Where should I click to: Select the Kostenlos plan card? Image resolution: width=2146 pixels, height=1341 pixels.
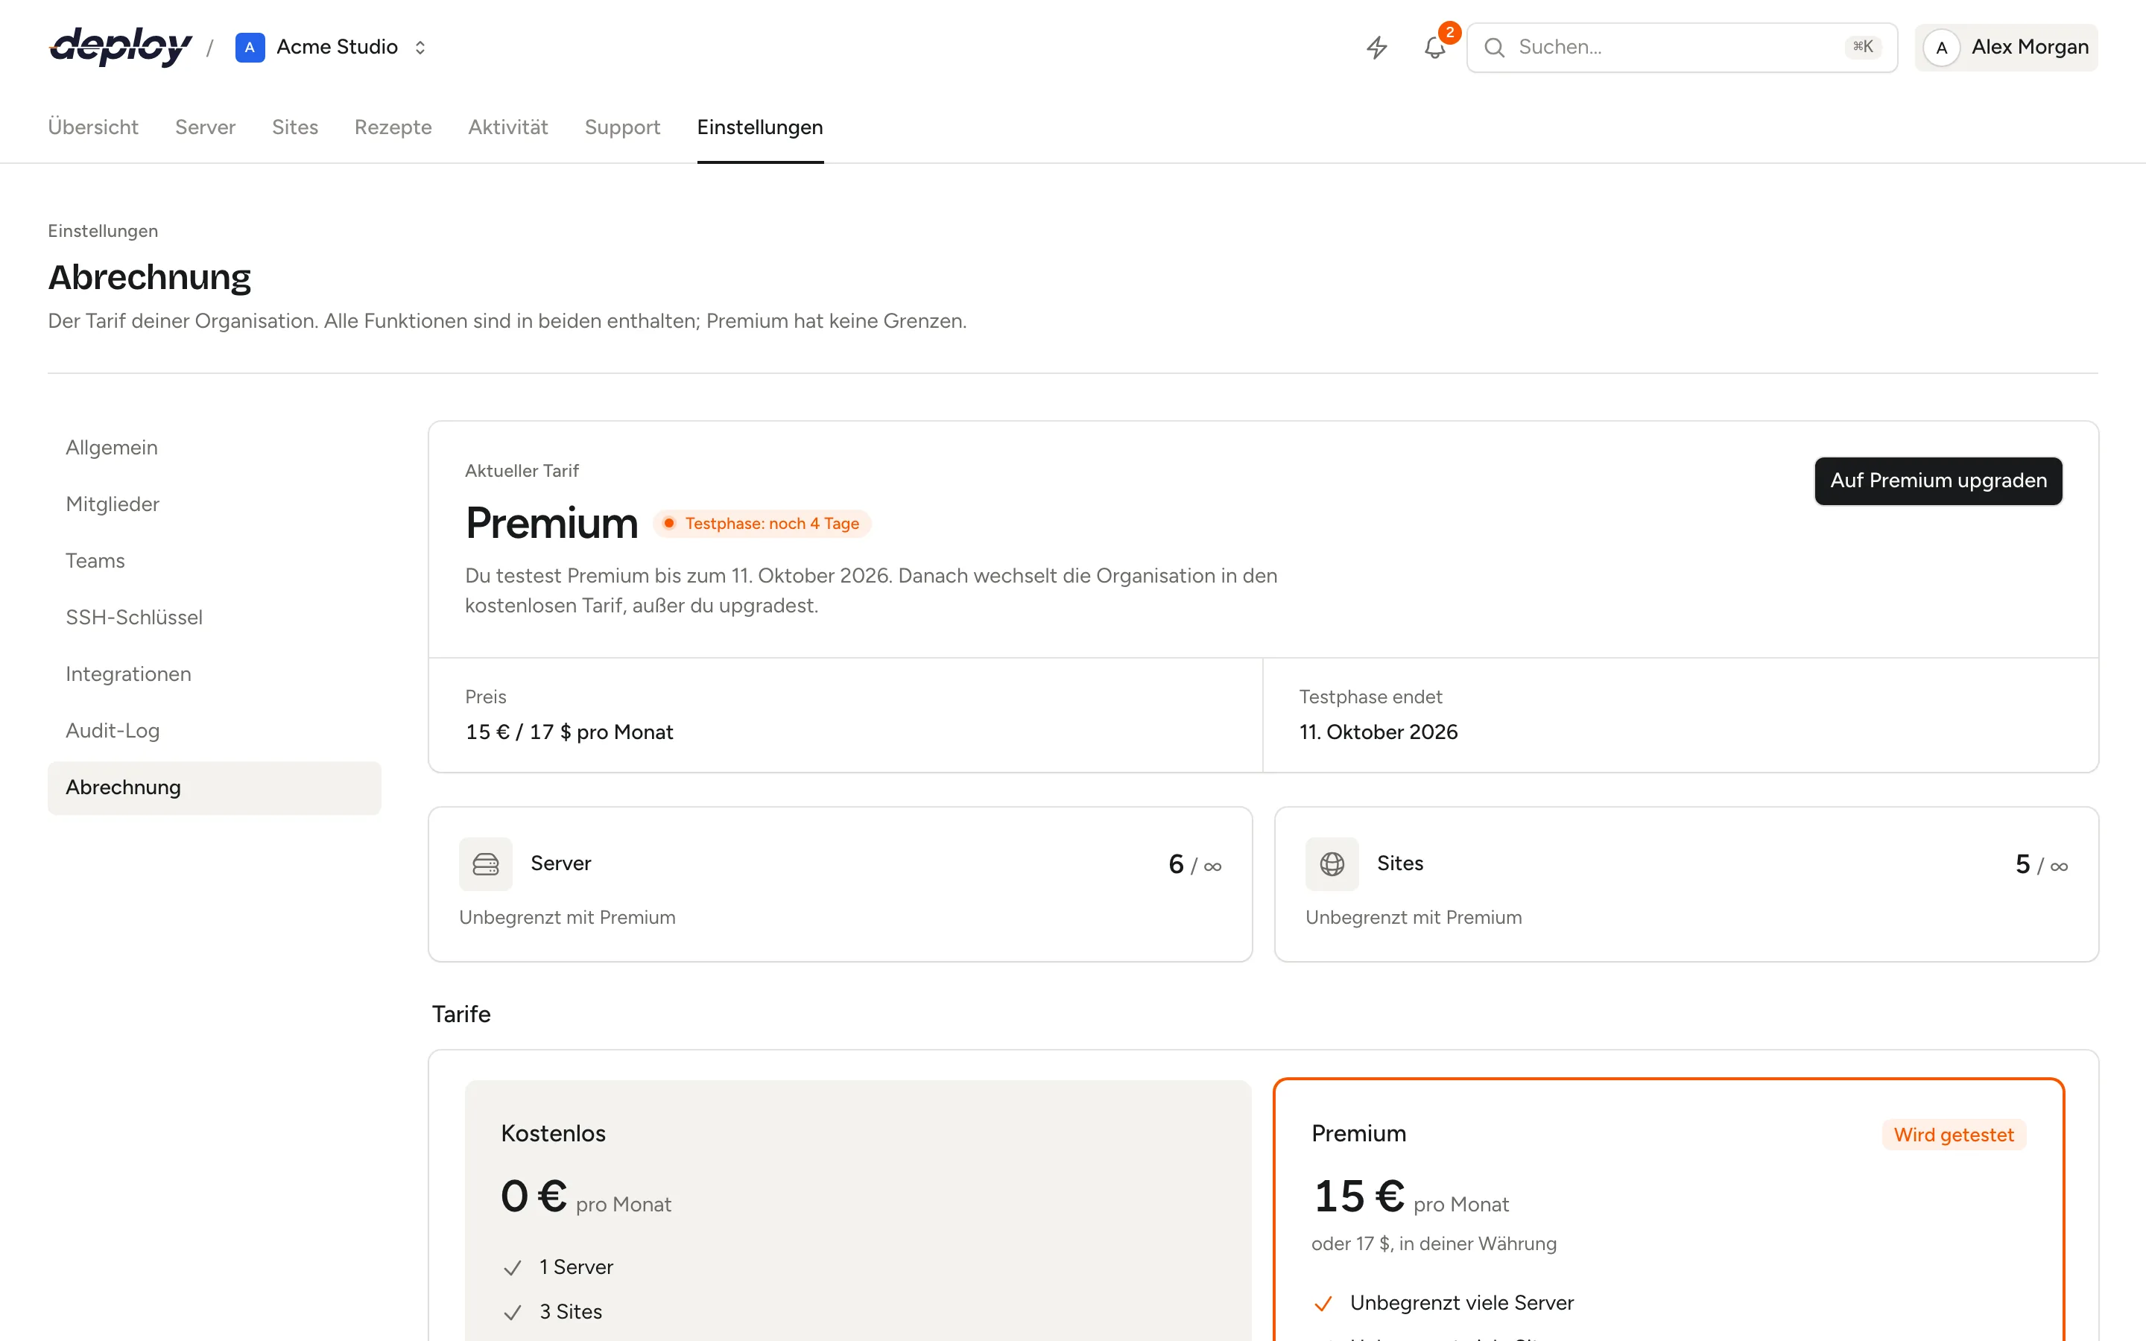(x=858, y=1211)
